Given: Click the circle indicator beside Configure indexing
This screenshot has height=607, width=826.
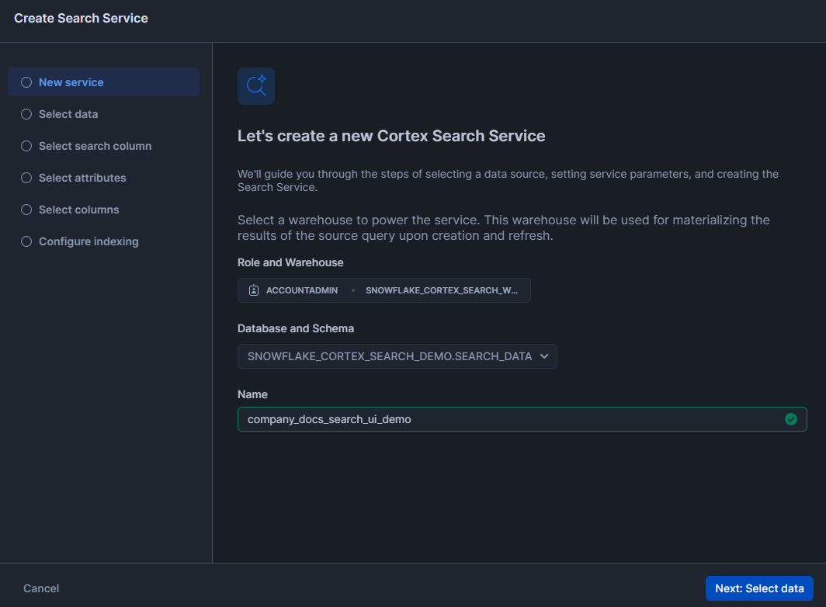Looking at the screenshot, I should pyautogui.click(x=26, y=241).
